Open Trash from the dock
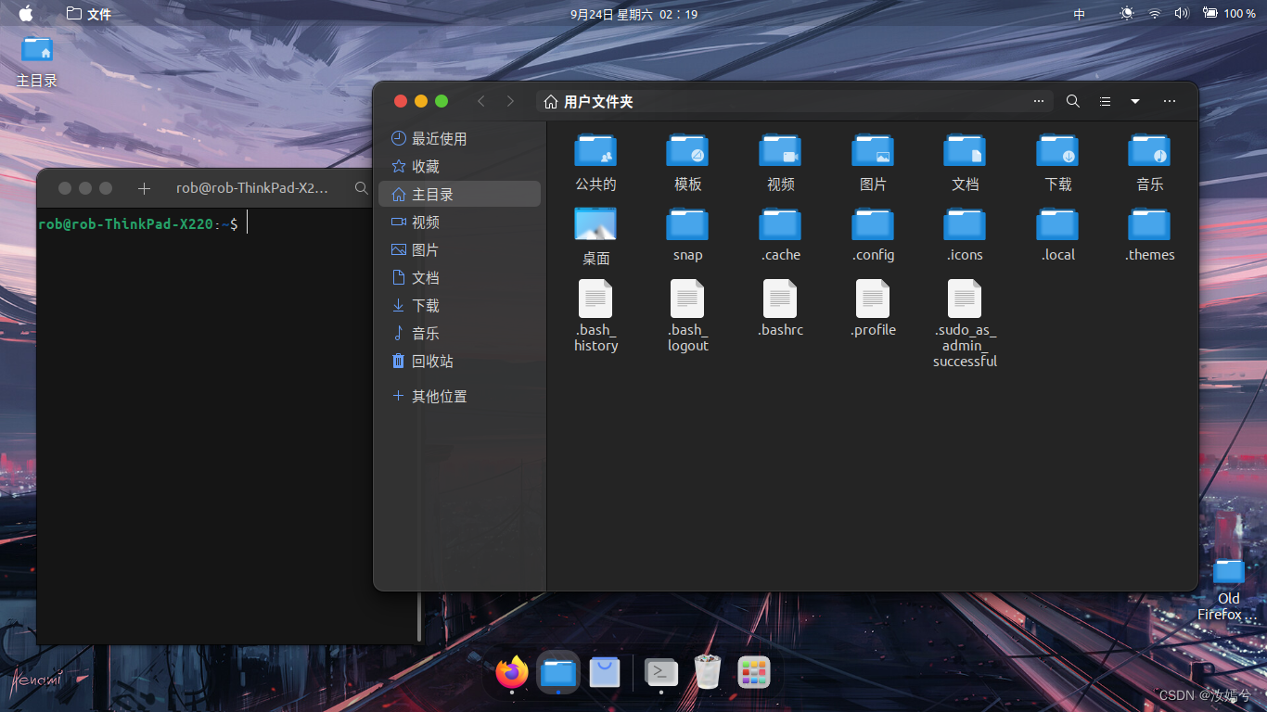Image resolution: width=1267 pixels, height=712 pixels. coord(707,672)
